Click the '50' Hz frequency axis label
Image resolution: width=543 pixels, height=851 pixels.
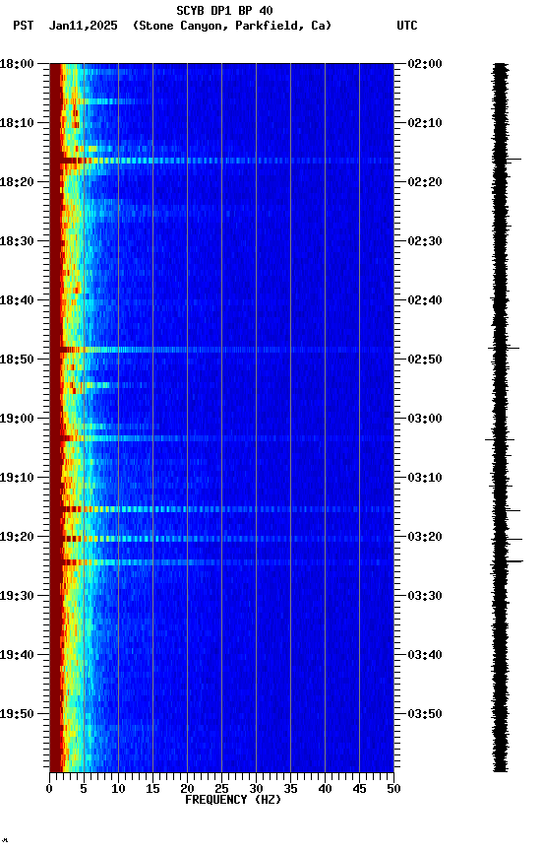point(393,789)
